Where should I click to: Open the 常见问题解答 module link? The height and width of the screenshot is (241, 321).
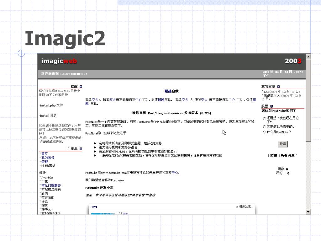point(51,185)
